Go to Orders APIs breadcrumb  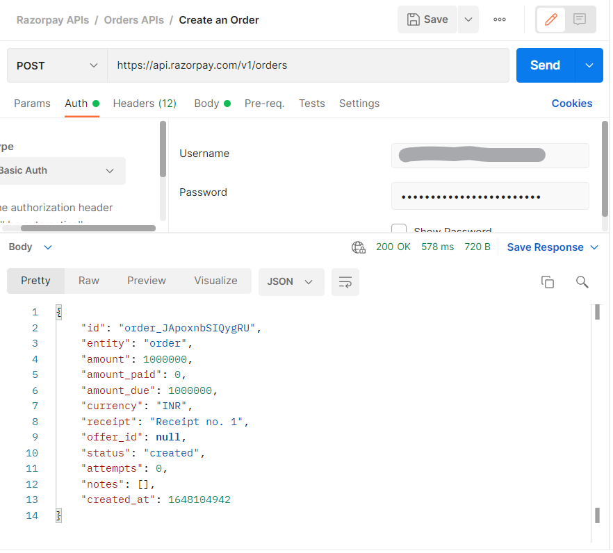(x=134, y=20)
